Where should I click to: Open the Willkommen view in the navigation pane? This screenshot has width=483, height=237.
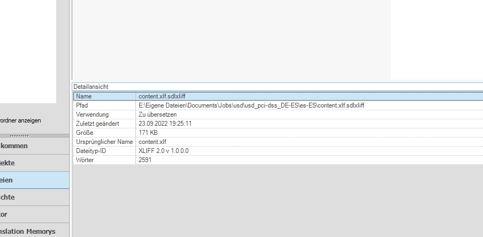[34, 146]
